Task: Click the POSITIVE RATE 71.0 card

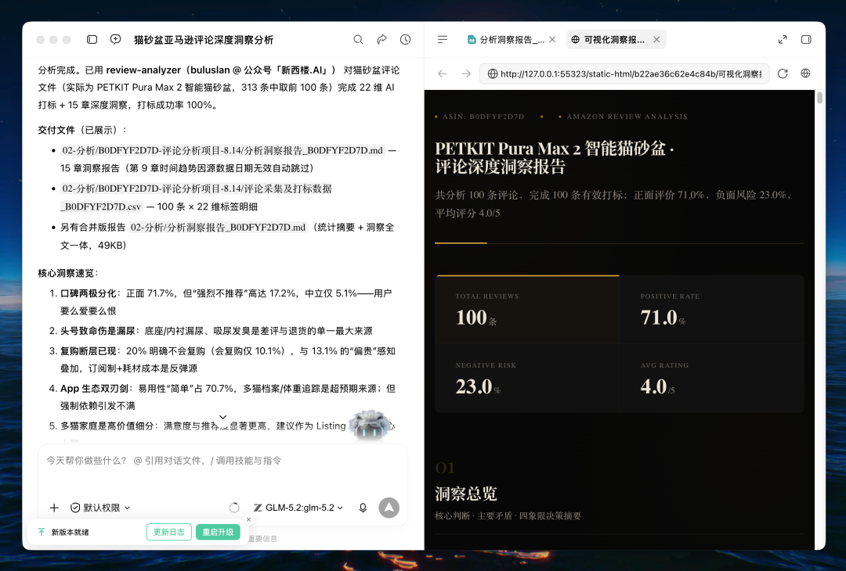Action: coord(711,309)
